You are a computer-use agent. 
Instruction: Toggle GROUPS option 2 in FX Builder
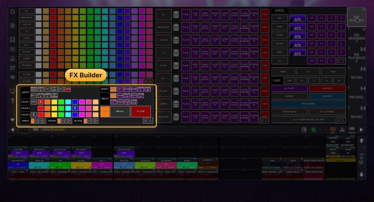[x=62, y=121]
